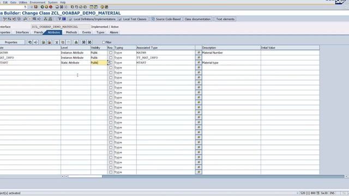Click the Source Code-Based button
The height and width of the screenshot is (196, 349).
coord(166,19)
